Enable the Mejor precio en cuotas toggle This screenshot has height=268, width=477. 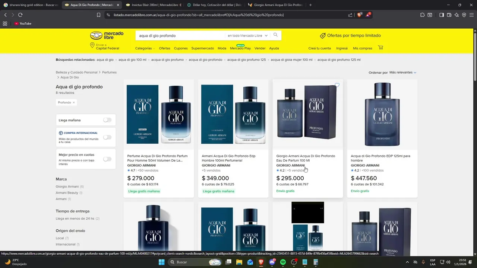(107, 159)
